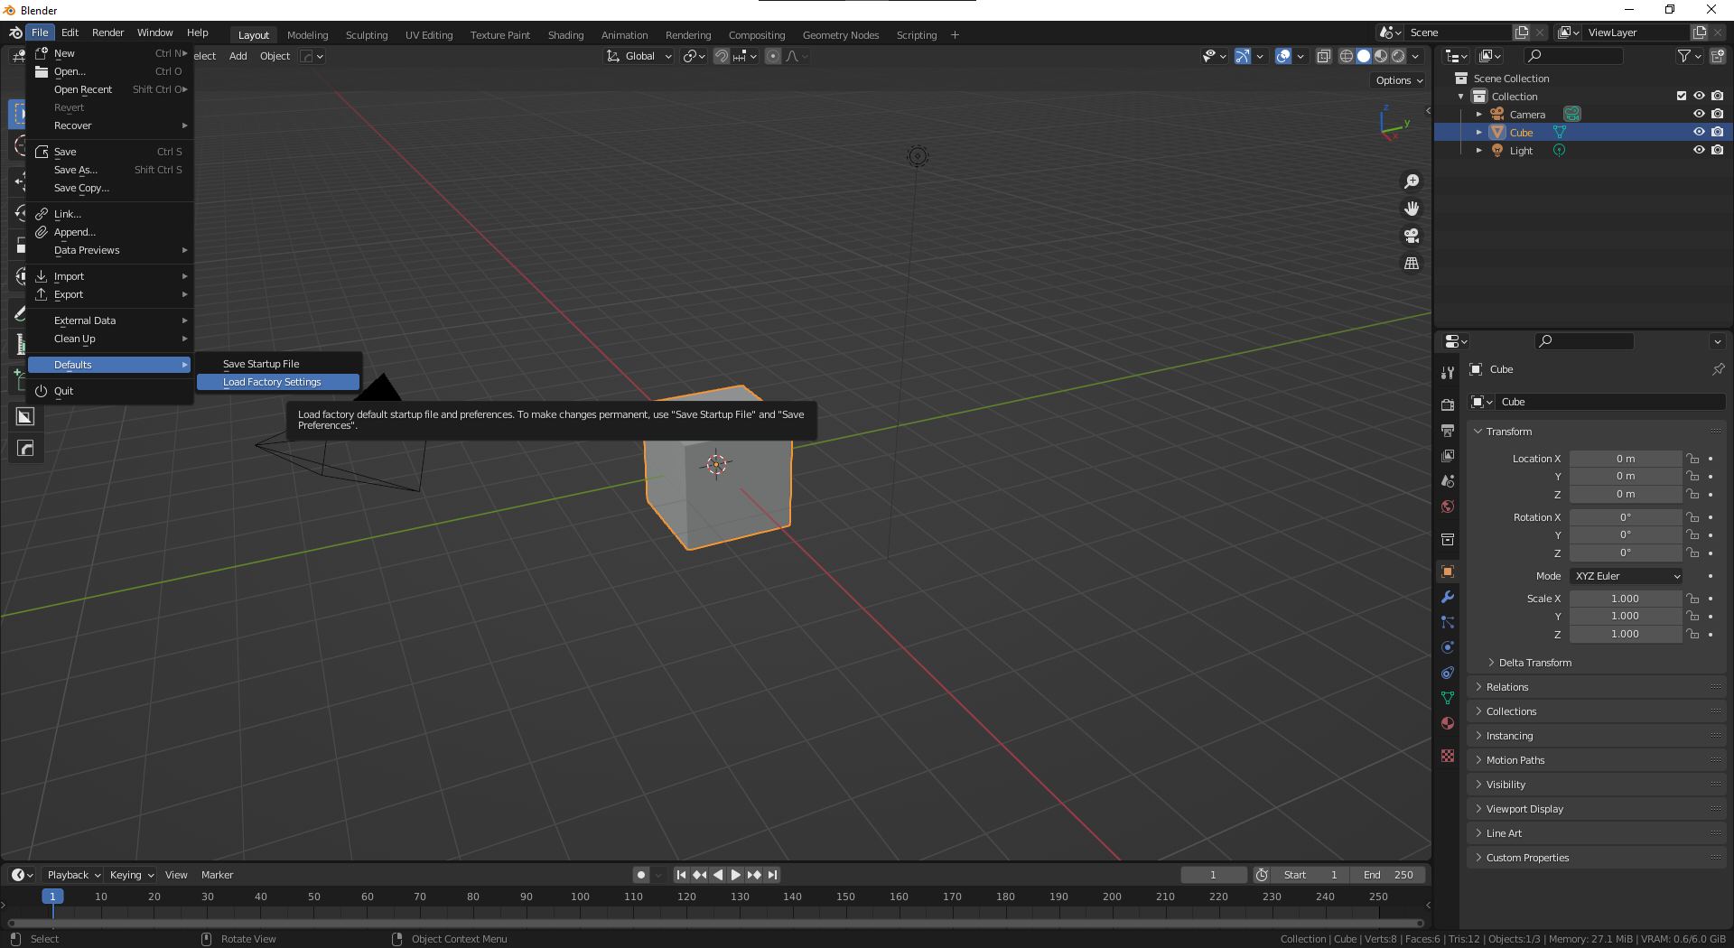Click the Scale X value slider field

(x=1625, y=599)
